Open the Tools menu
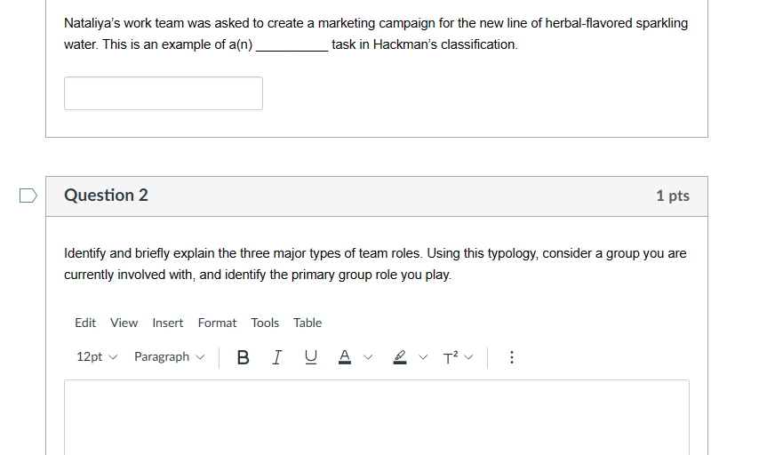Viewport: 759px width, 455px height. point(265,323)
